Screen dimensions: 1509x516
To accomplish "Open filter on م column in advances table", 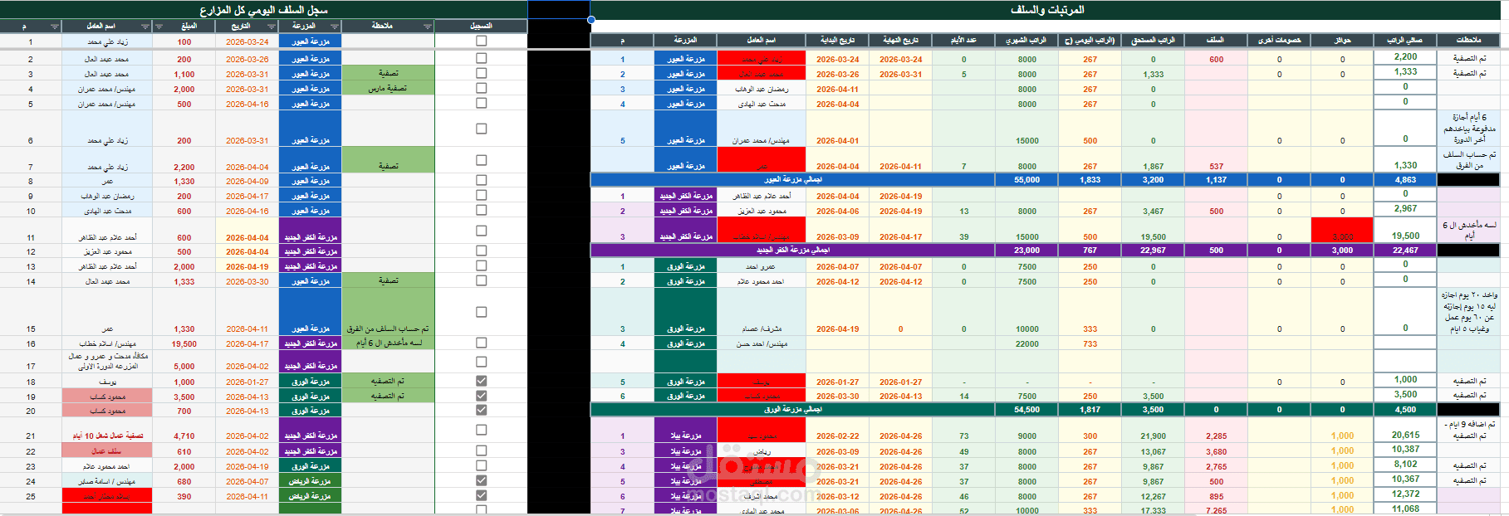I will coord(55,27).
